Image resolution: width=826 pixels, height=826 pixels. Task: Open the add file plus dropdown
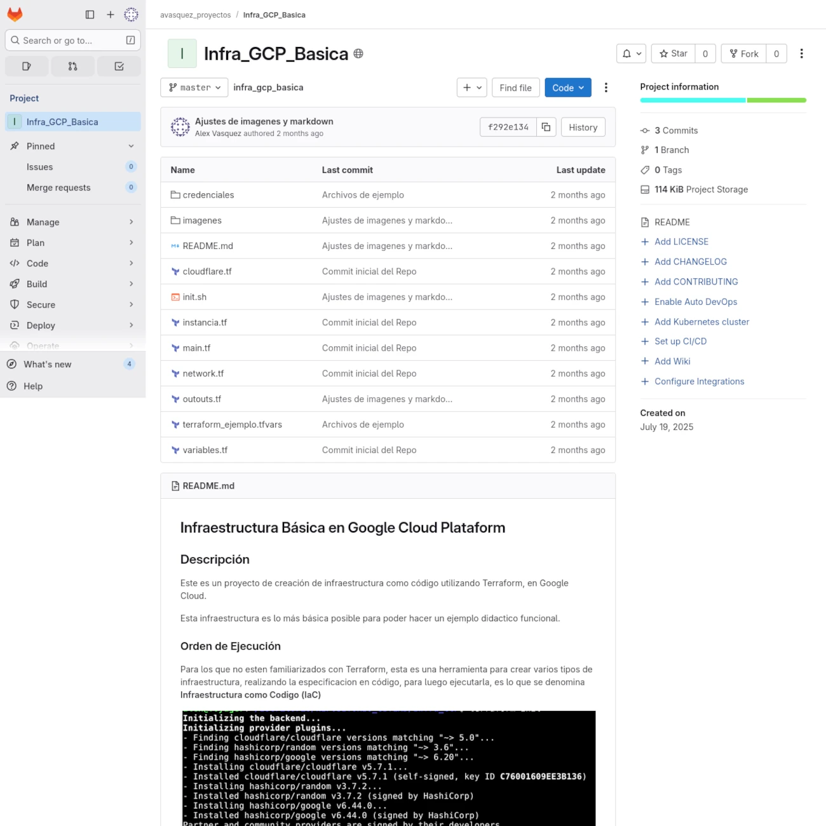471,88
